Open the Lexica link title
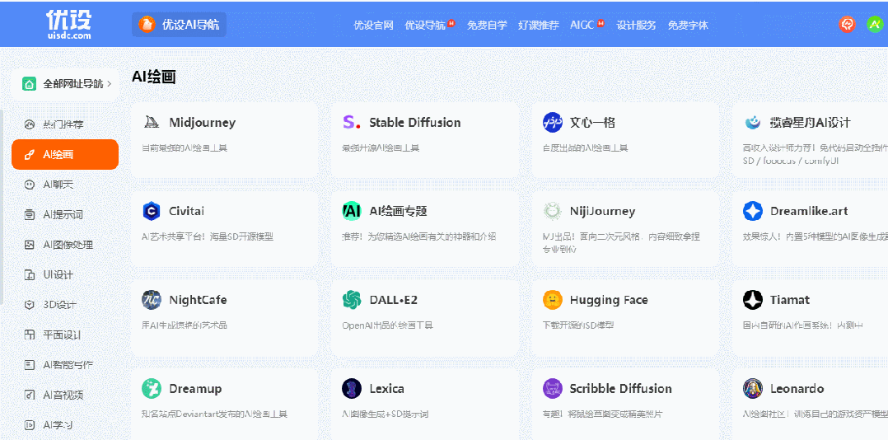Screen dimensions: 888x440 [x=387, y=389]
